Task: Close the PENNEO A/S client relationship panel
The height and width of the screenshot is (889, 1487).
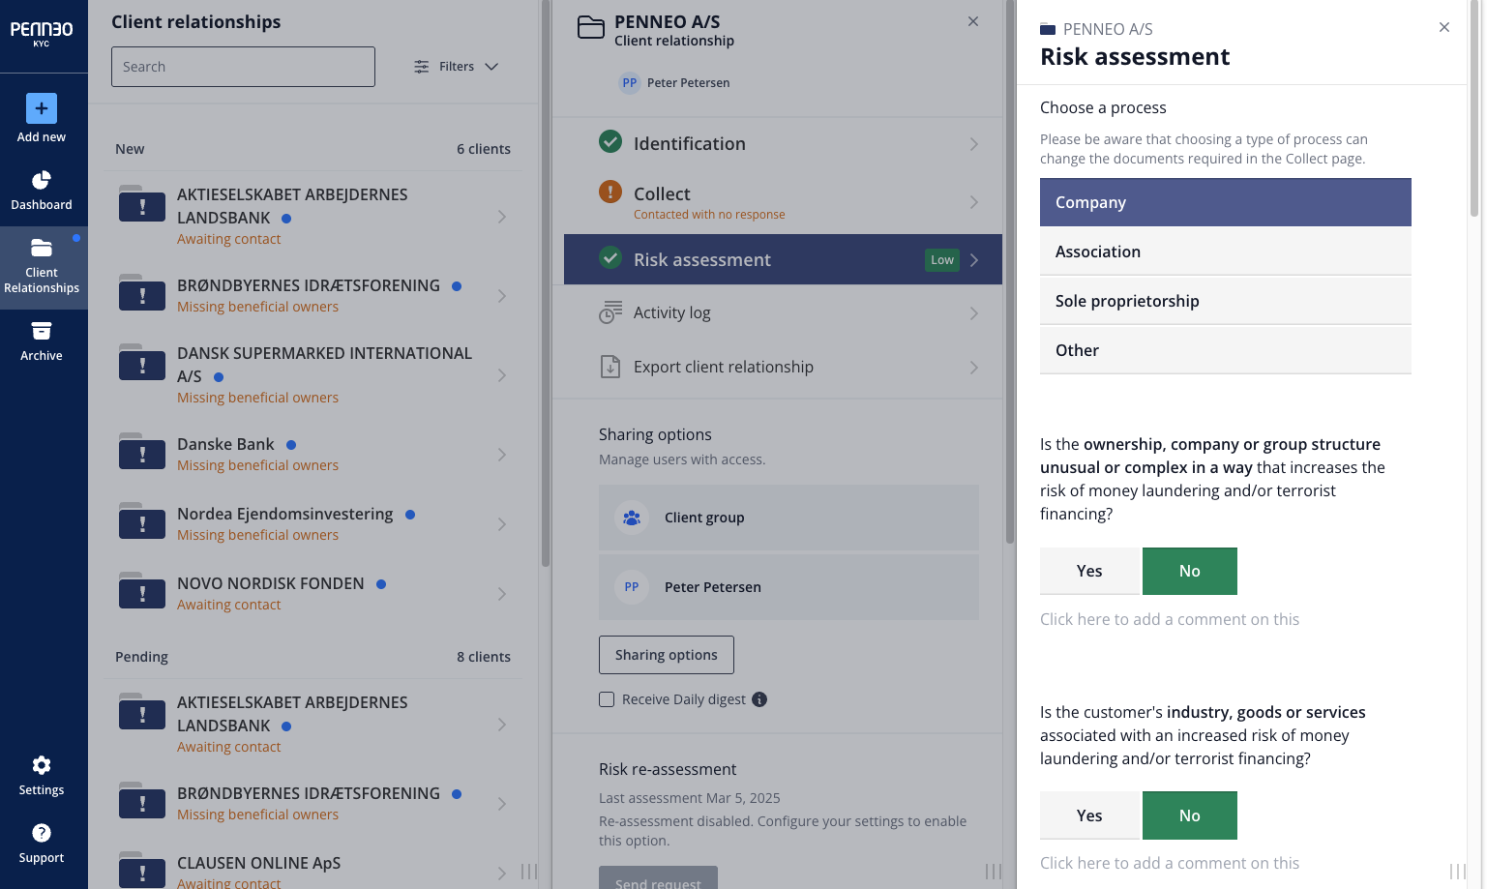Action: [973, 21]
